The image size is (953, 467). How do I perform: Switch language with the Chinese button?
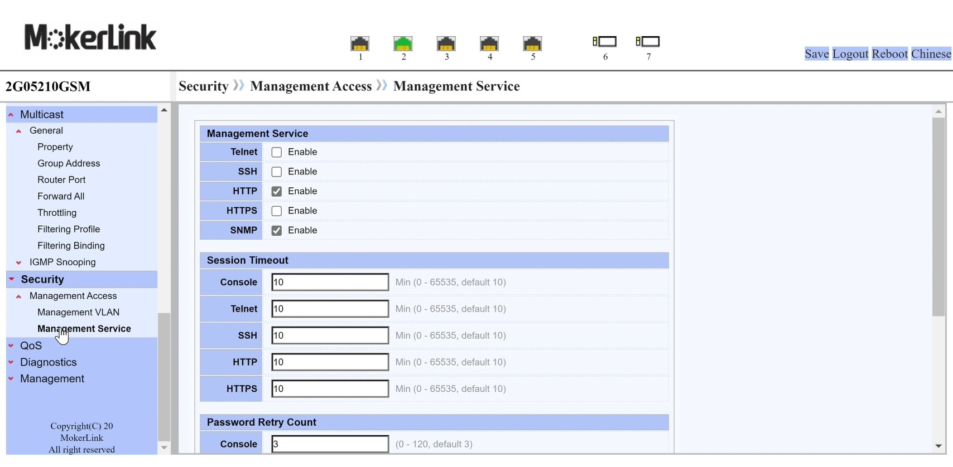(931, 53)
